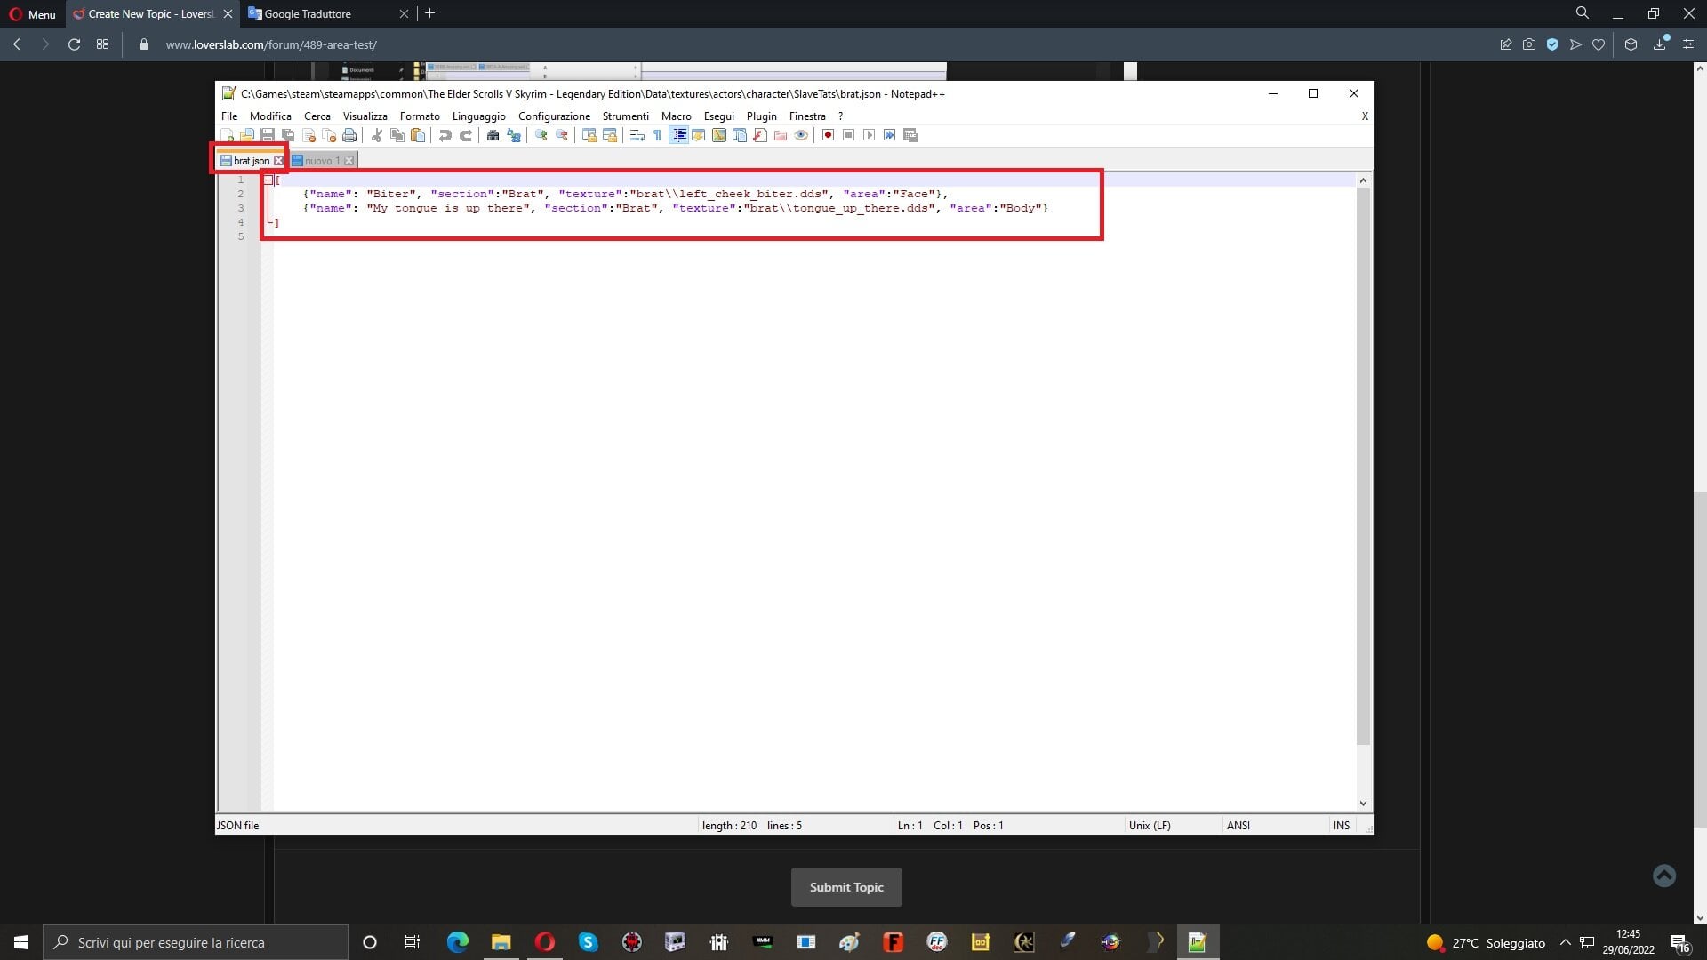1707x960 pixels.
Task: Click Start Recording macro red dot
Action: pyautogui.click(x=828, y=135)
